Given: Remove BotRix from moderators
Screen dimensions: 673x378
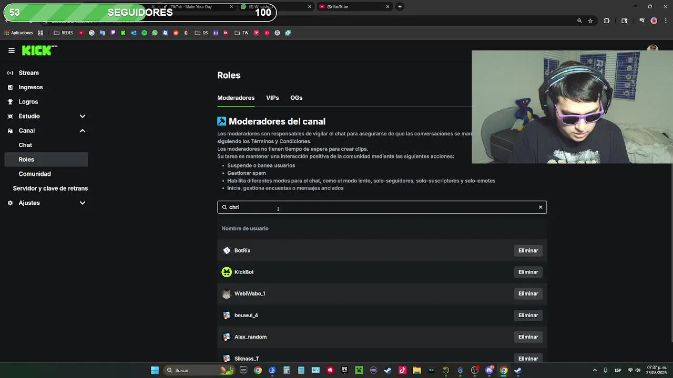Looking at the screenshot, I should click(x=528, y=250).
